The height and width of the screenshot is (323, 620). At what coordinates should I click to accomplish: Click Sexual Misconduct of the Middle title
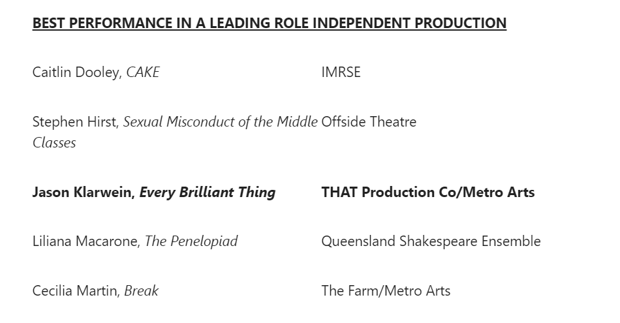pyautogui.click(x=220, y=122)
